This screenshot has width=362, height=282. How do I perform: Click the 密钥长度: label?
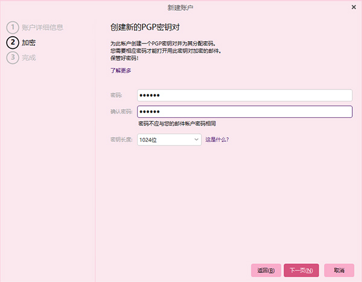pos(121,139)
